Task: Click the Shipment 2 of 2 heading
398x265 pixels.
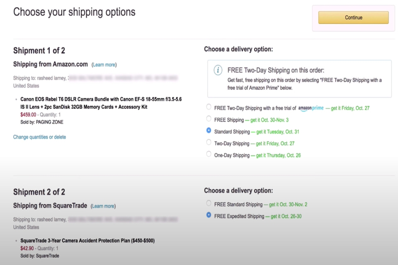Action: (x=39, y=192)
